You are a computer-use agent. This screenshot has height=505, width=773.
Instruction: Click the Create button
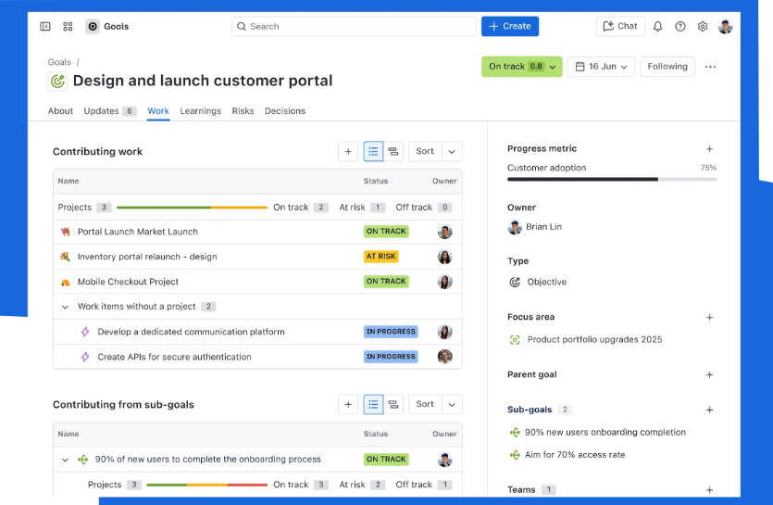pos(509,27)
